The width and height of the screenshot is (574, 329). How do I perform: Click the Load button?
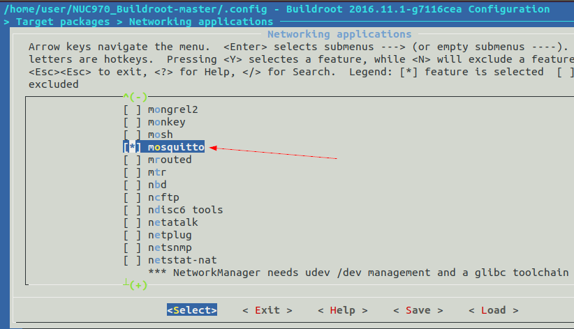[494, 310]
